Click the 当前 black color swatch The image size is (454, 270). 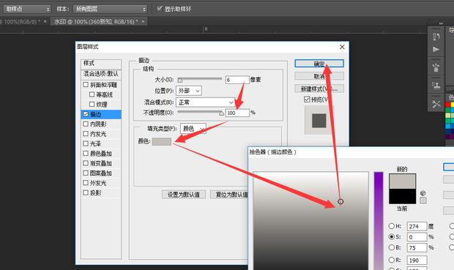[402, 196]
